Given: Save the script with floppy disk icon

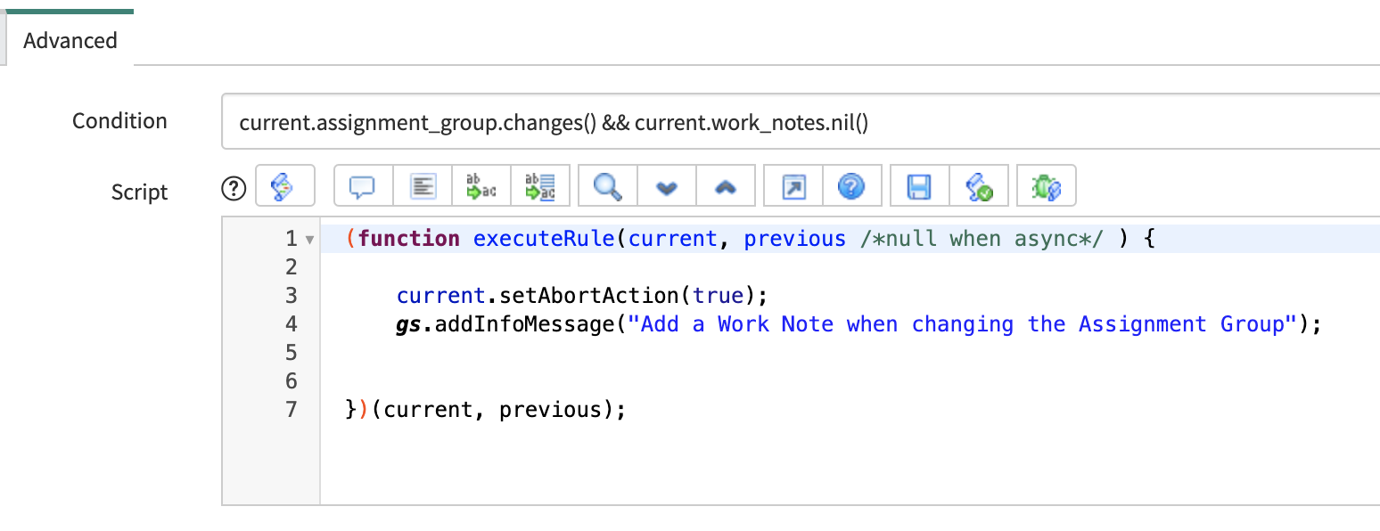Looking at the screenshot, I should [x=919, y=187].
